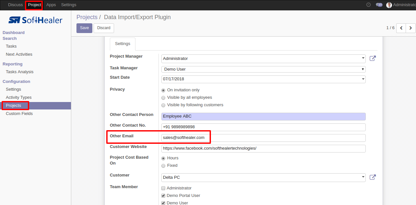Click the Configuration sidebar heading

click(17, 82)
